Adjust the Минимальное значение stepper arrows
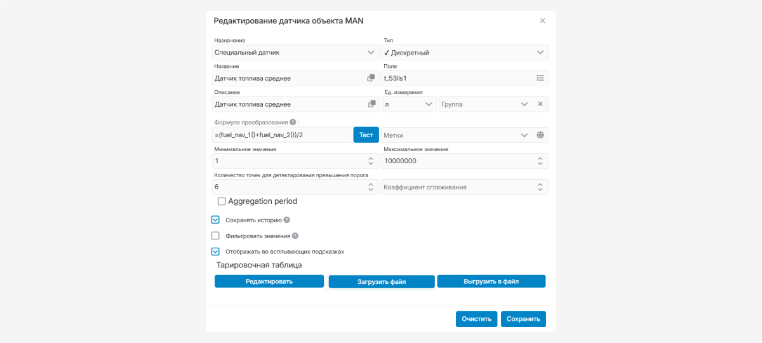 pos(371,161)
